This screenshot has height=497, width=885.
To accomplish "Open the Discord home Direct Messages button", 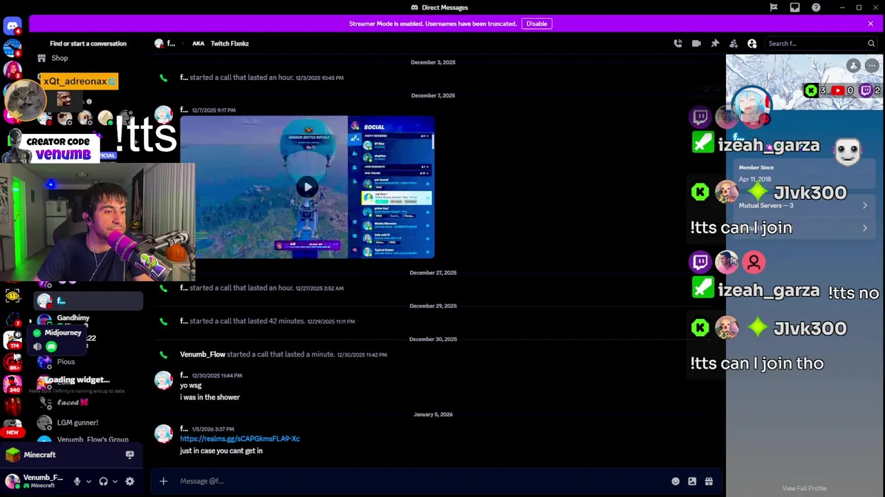I will [12, 26].
